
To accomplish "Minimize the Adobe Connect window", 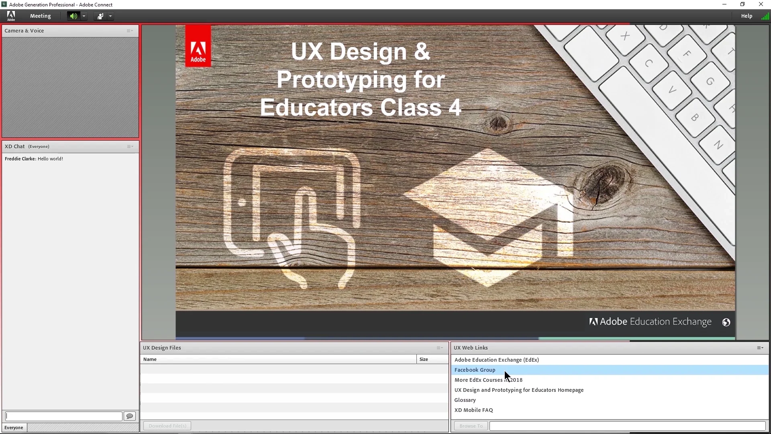I will tap(724, 4).
